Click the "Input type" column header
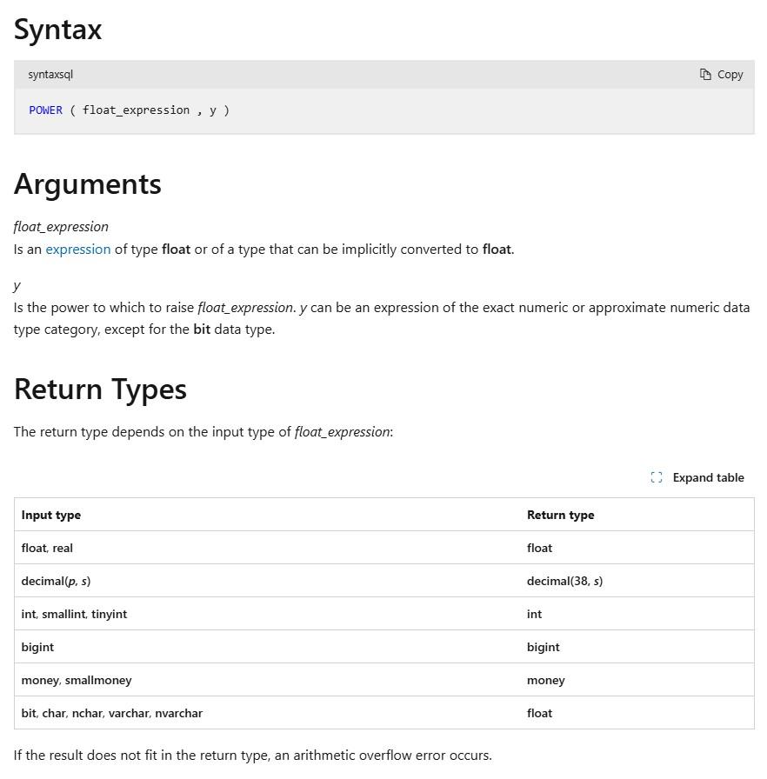This screenshot has height=779, width=767. point(51,515)
